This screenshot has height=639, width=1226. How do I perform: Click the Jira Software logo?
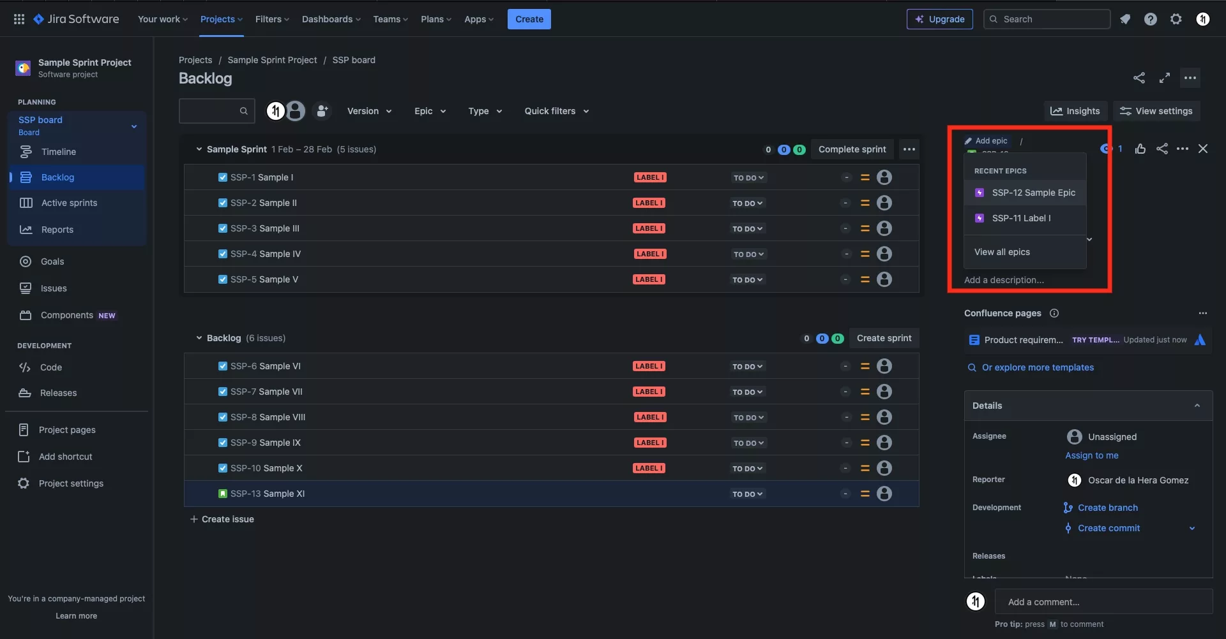pyautogui.click(x=76, y=19)
